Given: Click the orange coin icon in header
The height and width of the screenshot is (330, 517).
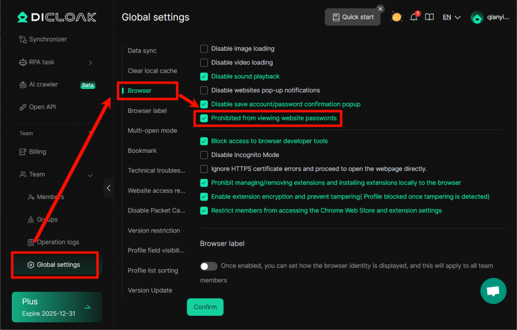Looking at the screenshot, I should 397,17.
